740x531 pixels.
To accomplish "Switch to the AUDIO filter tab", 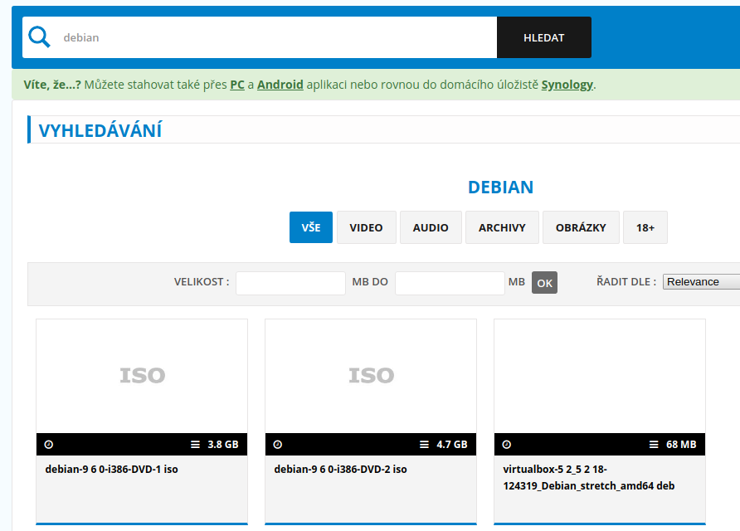I will [431, 227].
